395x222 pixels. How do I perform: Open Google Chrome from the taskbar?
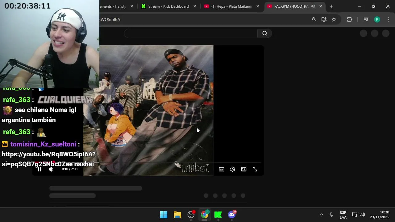tap(205, 215)
